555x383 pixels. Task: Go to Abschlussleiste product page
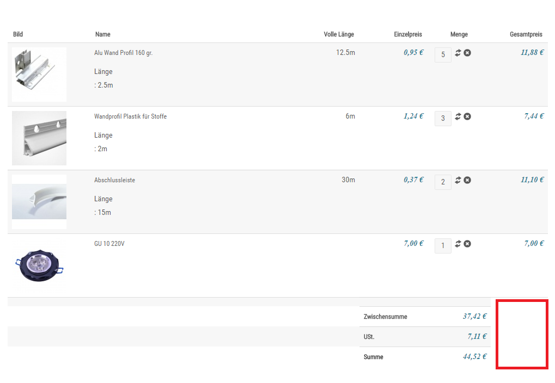(x=114, y=180)
